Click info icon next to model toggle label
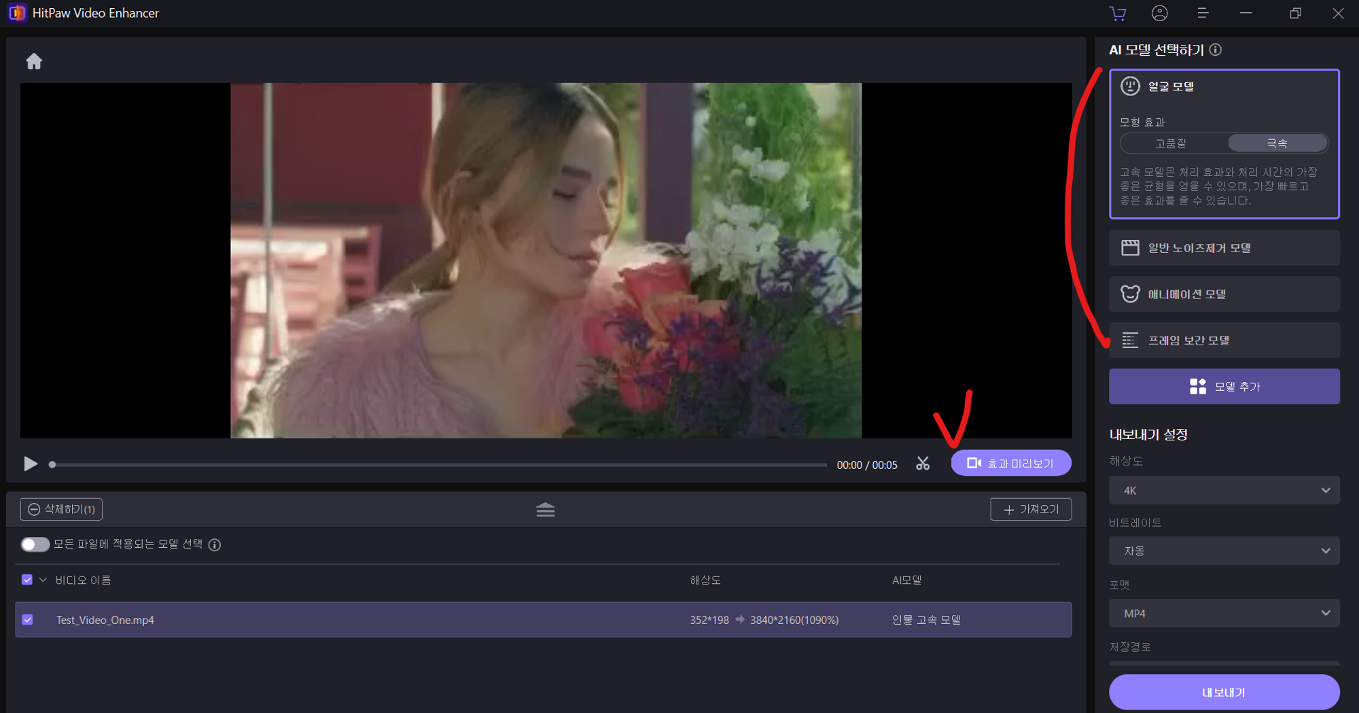1359x713 pixels. click(215, 544)
